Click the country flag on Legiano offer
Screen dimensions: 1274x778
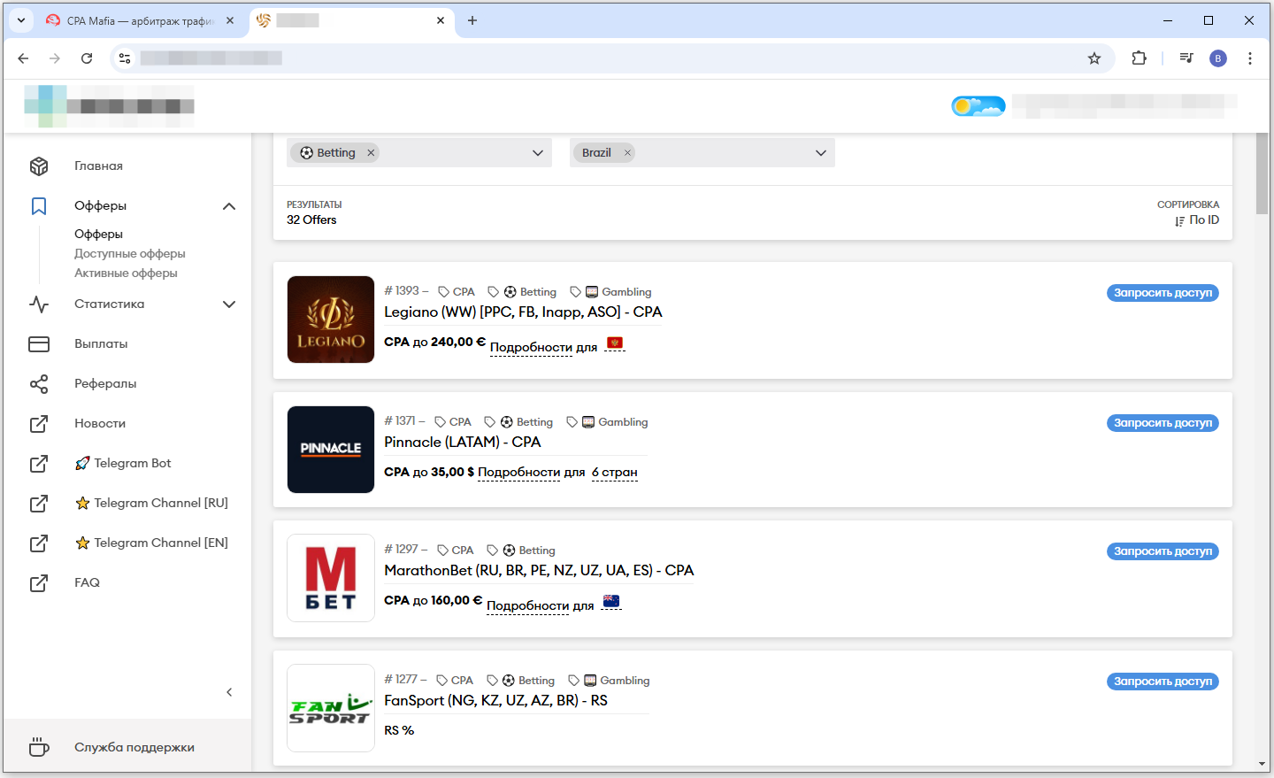[615, 343]
